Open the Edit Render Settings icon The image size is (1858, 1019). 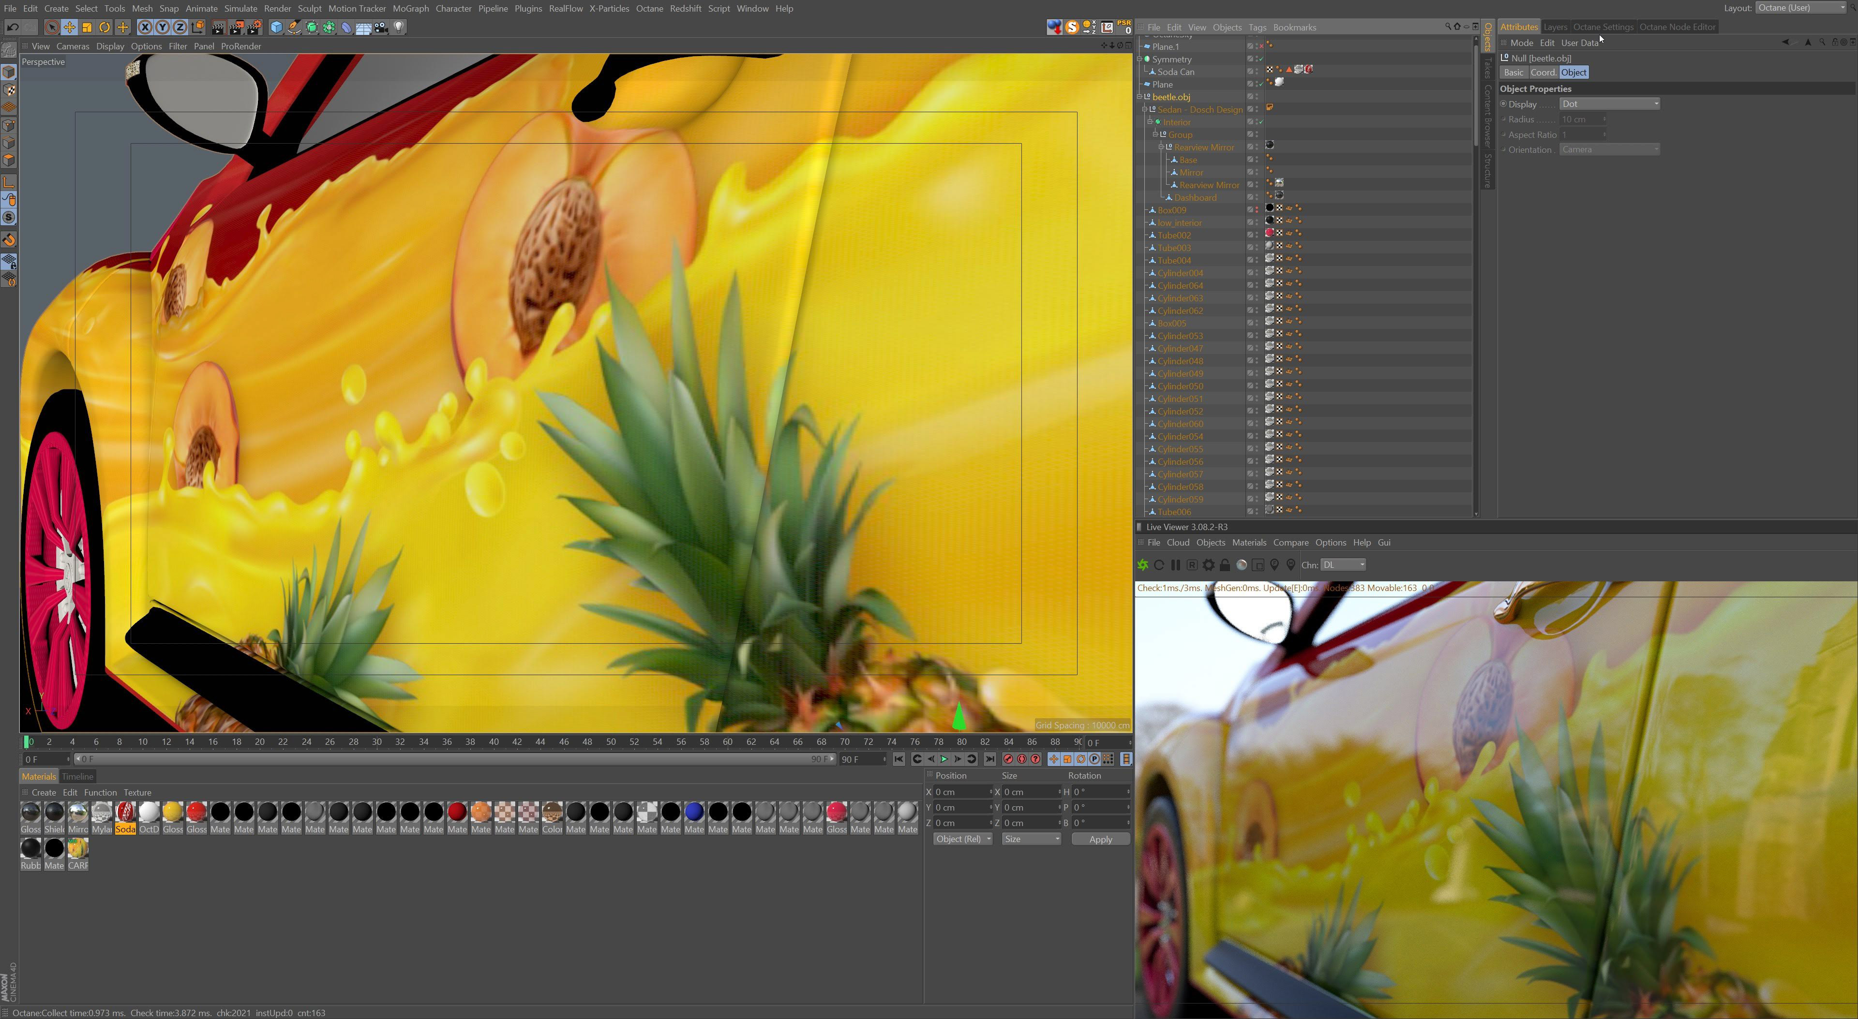(254, 28)
